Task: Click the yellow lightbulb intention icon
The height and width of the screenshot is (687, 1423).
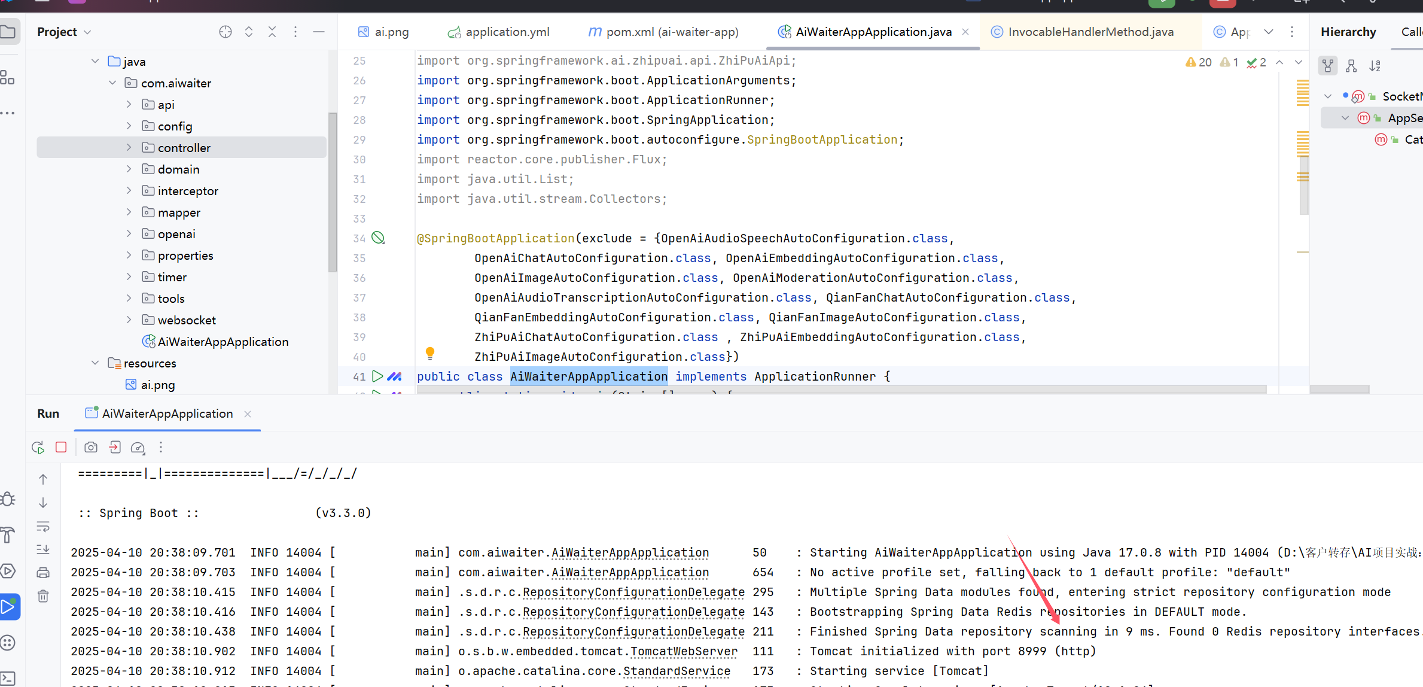Action: click(x=429, y=353)
